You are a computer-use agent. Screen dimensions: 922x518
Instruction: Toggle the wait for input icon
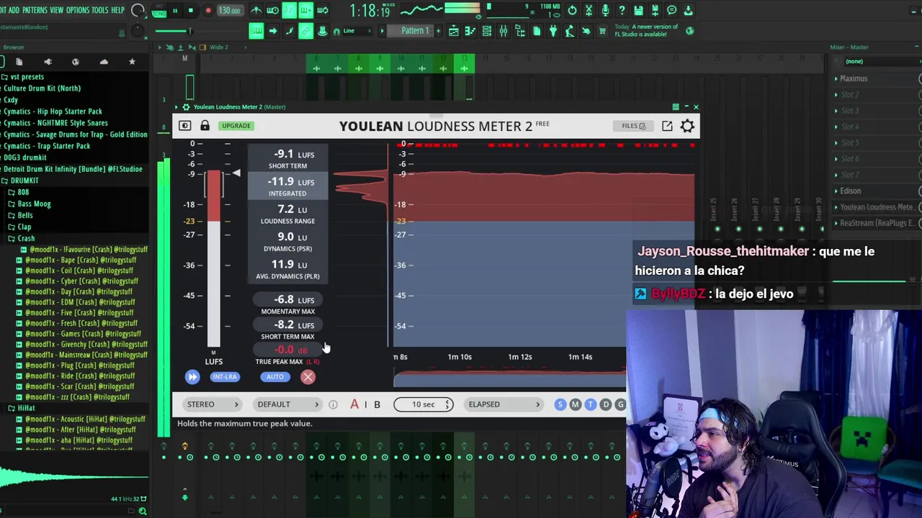click(273, 10)
